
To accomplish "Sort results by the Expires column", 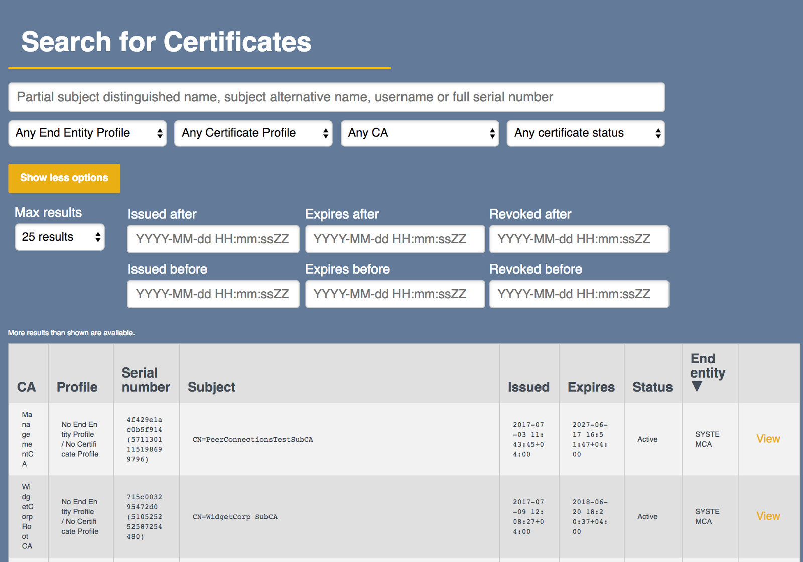I will (x=591, y=387).
